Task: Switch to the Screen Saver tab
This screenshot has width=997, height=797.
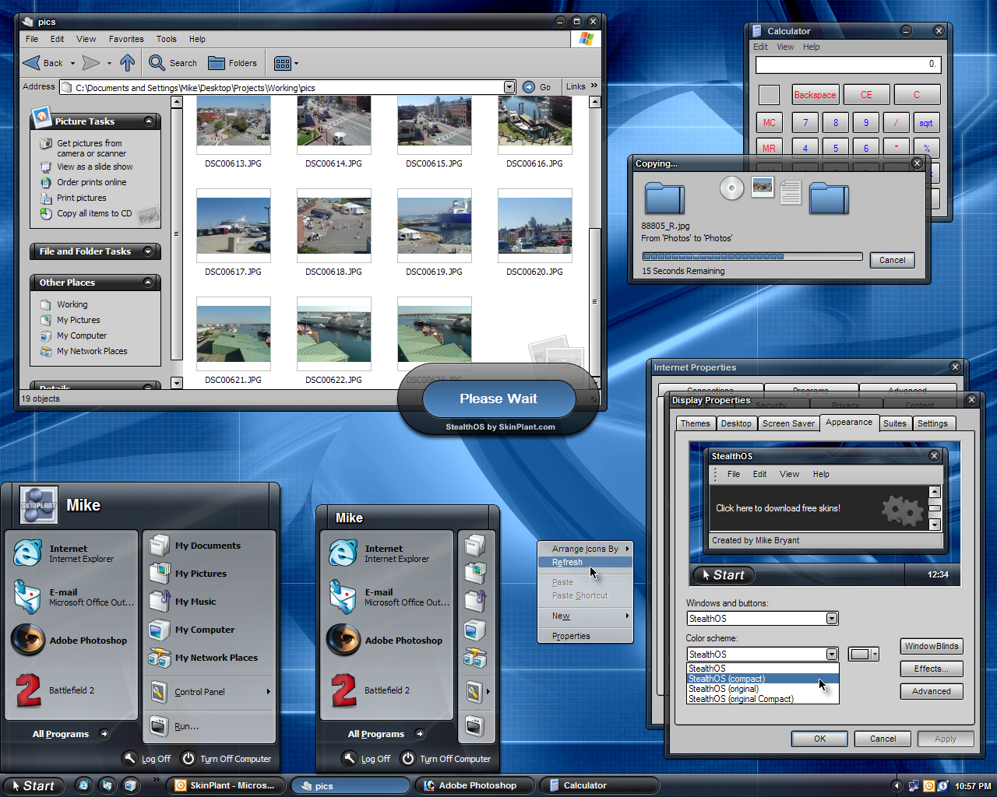Action: 788,423
